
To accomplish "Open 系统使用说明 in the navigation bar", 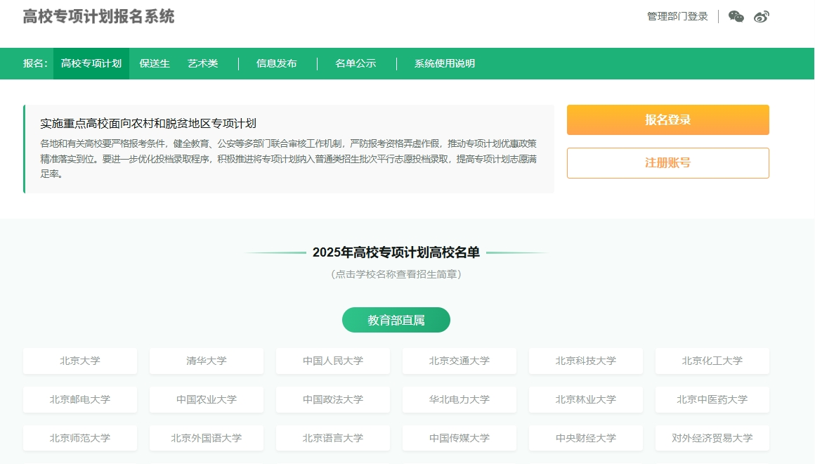I will click(x=445, y=63).
